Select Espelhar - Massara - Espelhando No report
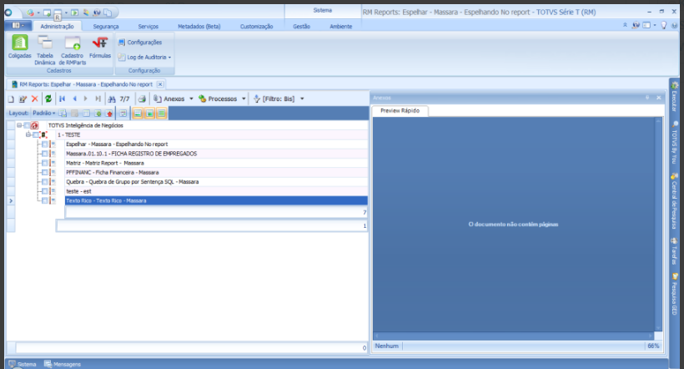This screenshot has width=684, height=369. pos(216,144)
